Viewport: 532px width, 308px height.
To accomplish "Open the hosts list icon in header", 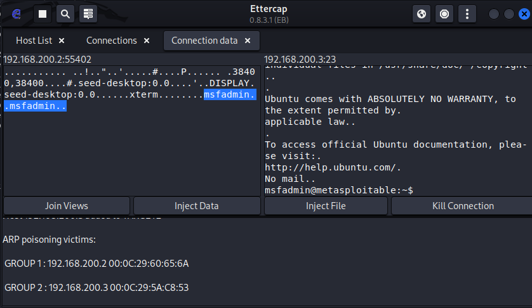I will 88,13.
